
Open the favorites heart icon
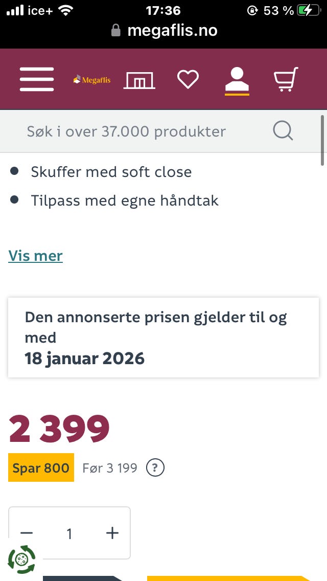188,79
